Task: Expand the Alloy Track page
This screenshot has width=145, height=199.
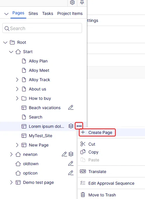Action: click(17, 80)
